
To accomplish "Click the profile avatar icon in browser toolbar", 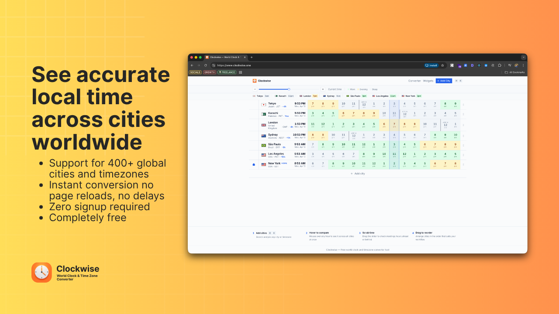I will coord(516,65).
